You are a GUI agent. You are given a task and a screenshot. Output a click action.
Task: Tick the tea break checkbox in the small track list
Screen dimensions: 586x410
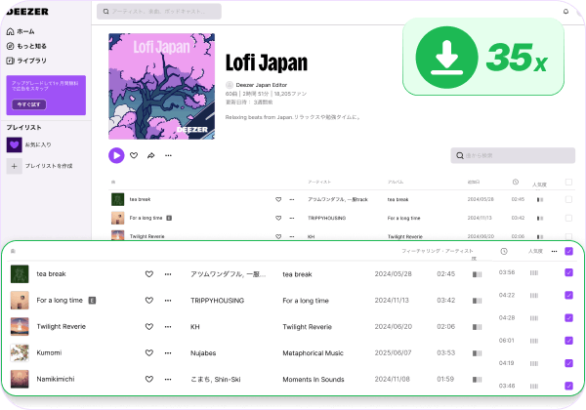pyautogui.click(x=568, y=199)
